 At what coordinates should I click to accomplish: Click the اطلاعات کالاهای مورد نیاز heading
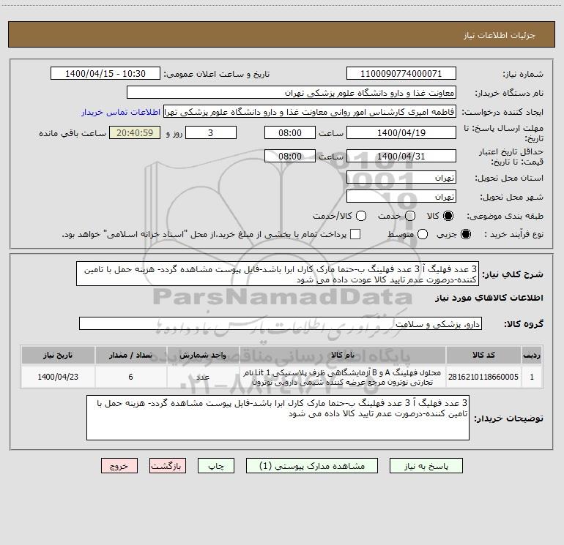click(x=489, y=298)
